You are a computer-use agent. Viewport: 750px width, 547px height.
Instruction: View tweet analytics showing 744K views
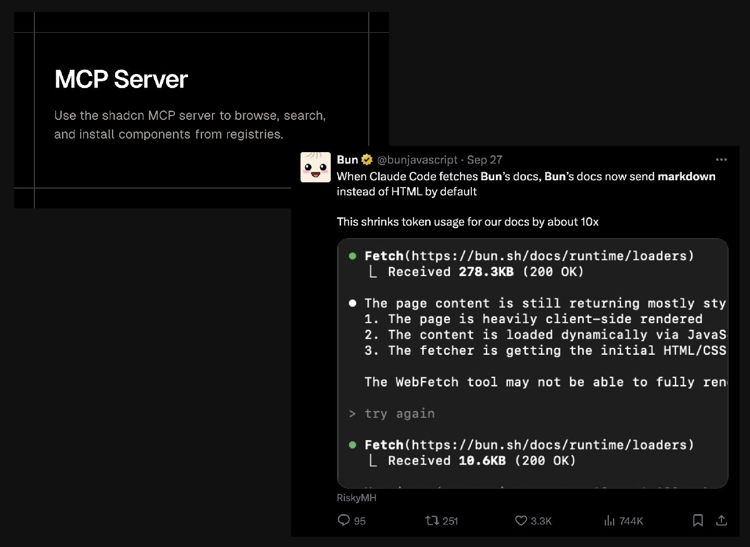click(623, 520)
